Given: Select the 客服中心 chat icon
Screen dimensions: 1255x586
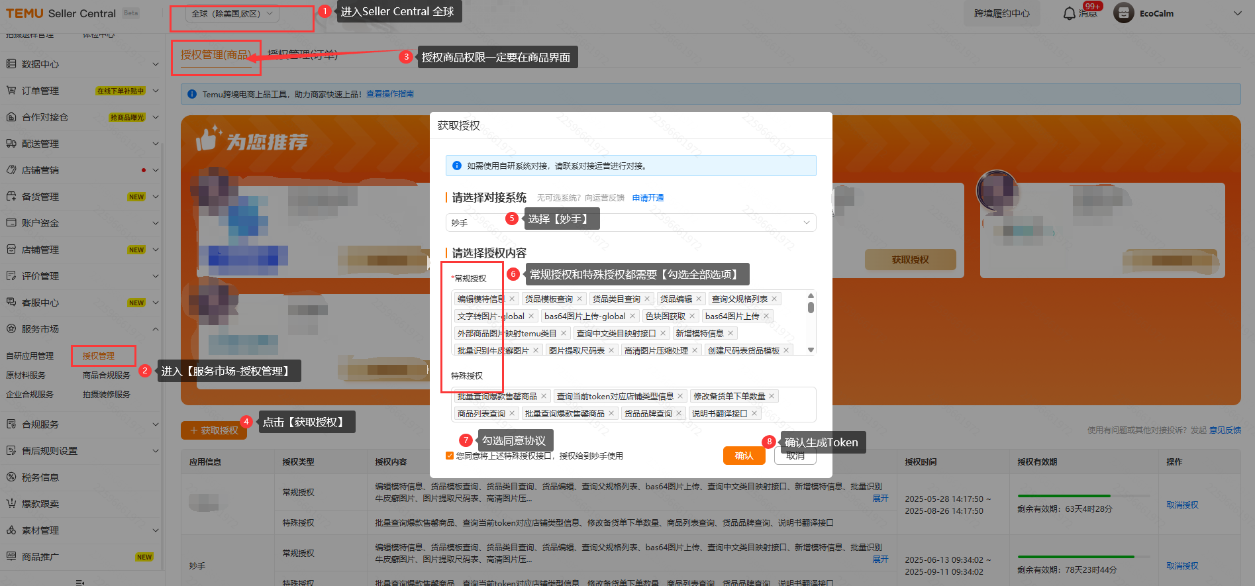Looking at the screenshot, I should click(x=11, y=303).
